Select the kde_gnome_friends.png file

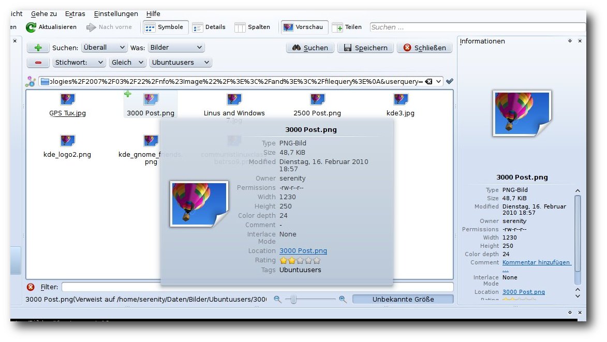coord(151,150)
